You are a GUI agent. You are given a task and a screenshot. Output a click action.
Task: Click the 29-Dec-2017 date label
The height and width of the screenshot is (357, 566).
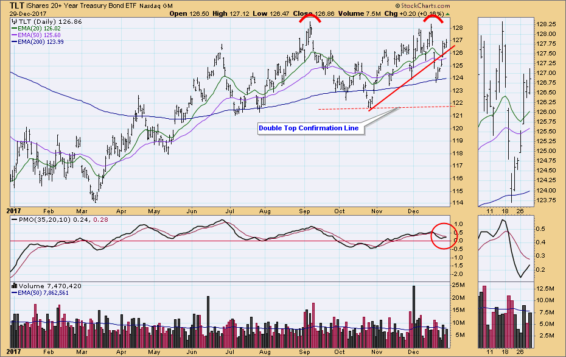point(28,14)
